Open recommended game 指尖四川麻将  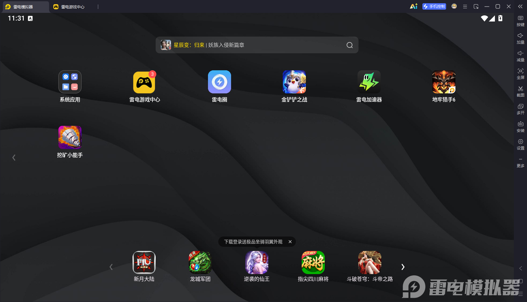tap(313, 263)
